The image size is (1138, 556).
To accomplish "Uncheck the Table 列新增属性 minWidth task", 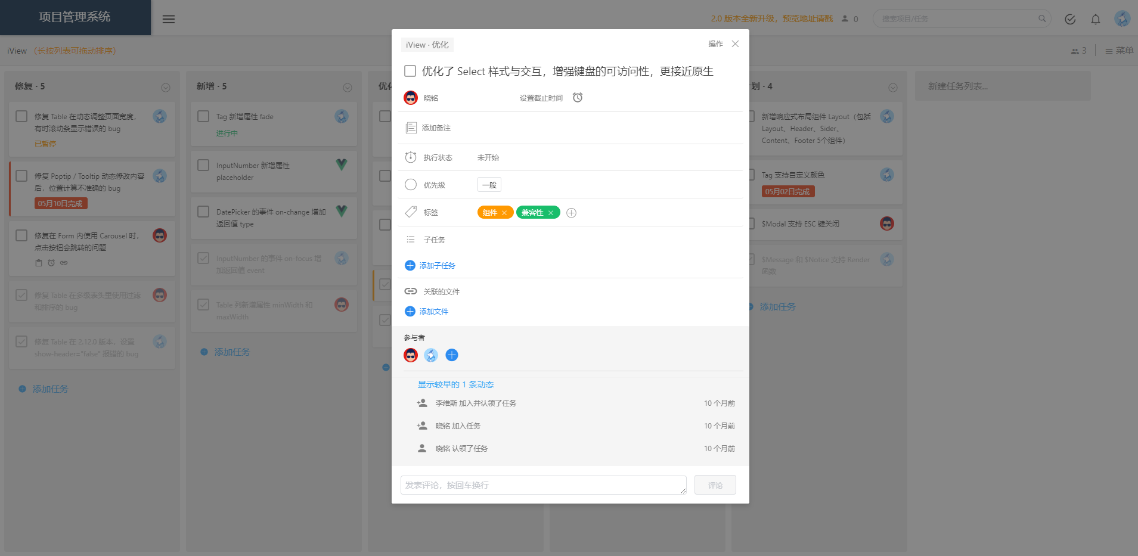I will (x=203, y=305).
